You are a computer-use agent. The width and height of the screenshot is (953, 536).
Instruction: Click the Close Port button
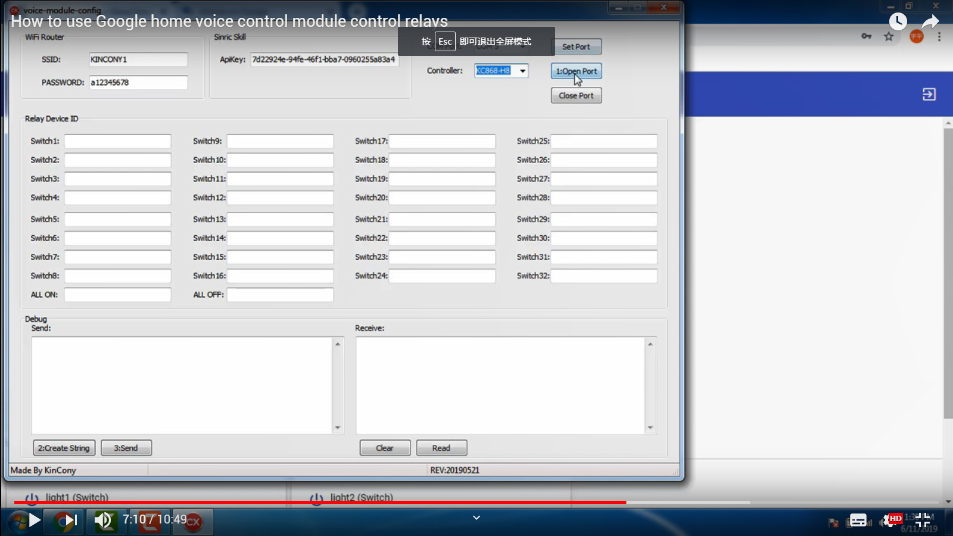(576, 96)
